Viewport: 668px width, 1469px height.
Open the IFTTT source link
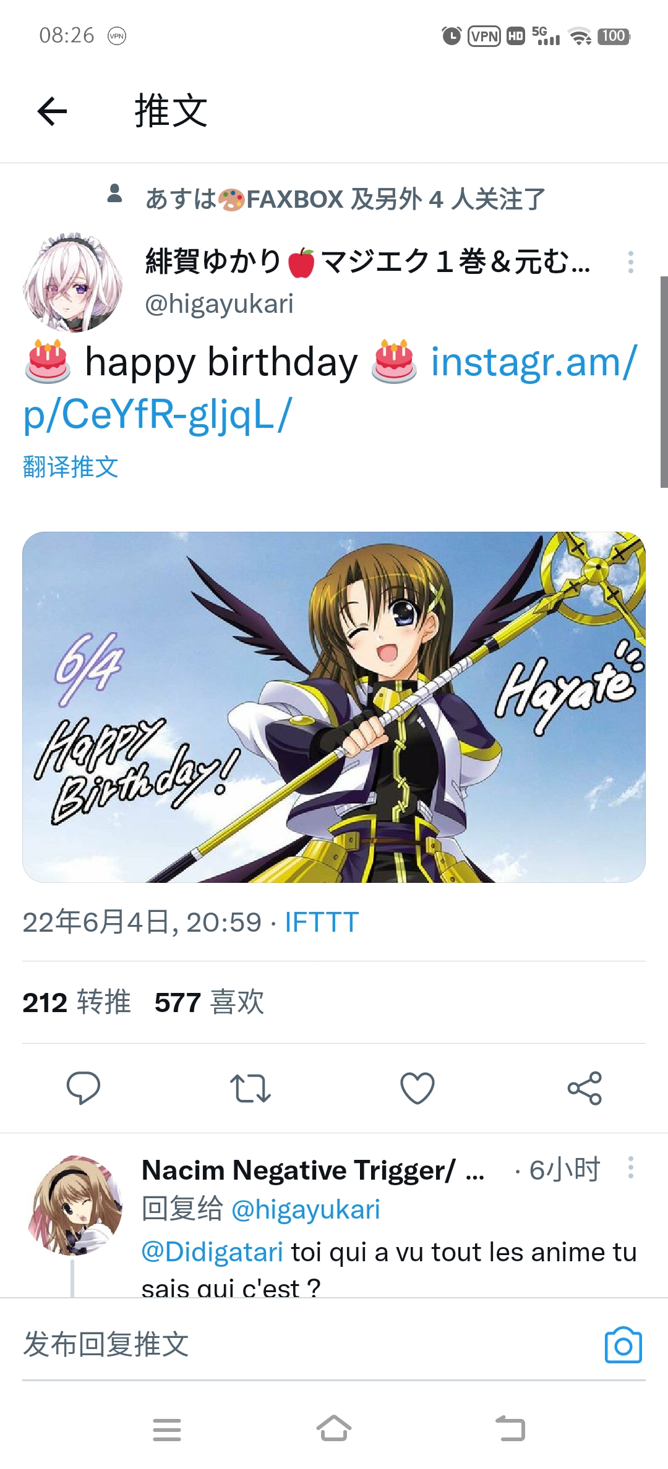pyautogui.click(x=322, y=922)
